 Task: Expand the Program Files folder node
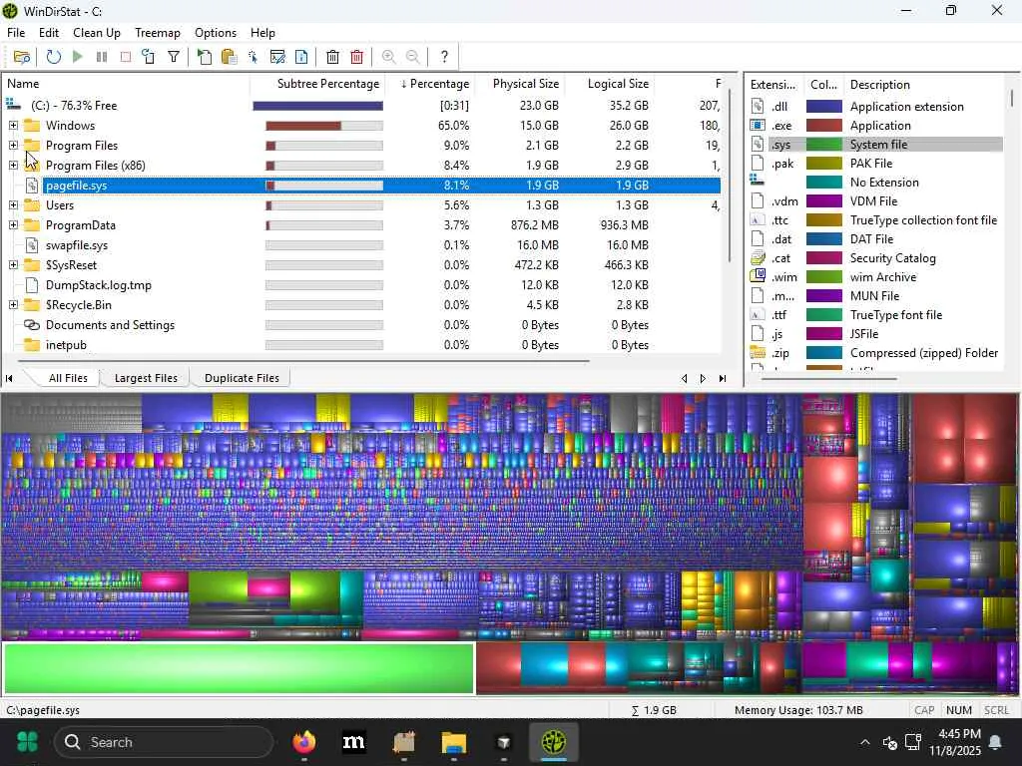tap(13, 146)
